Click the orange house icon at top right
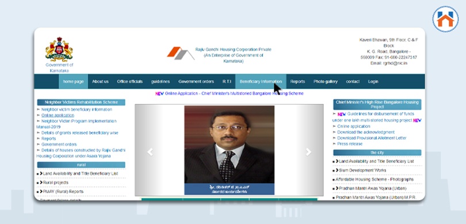466x224 pixels. click(x=445, y=19)
